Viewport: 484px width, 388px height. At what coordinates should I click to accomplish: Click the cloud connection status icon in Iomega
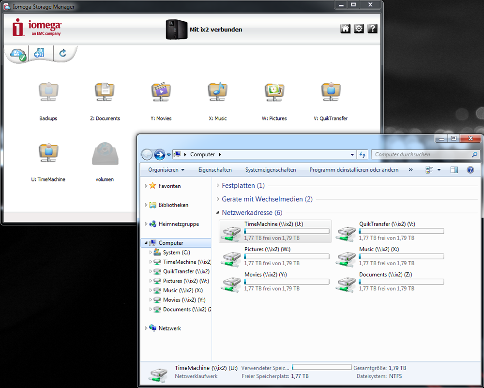(17, 54)
